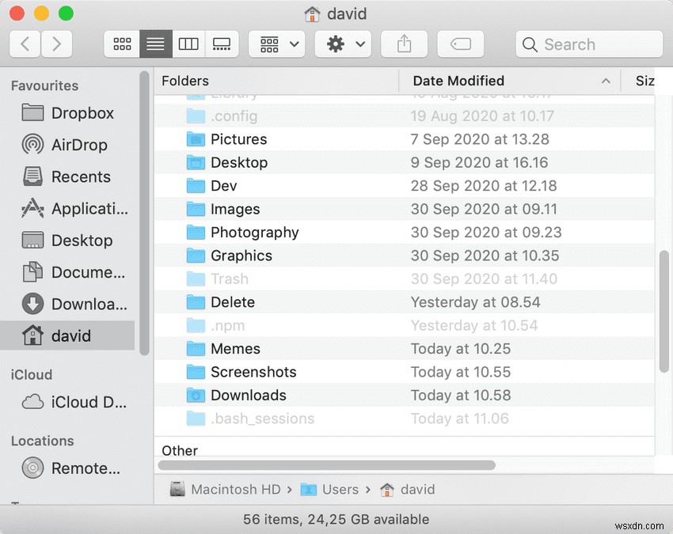
Task: Keep list view highlighted in the toolbar
Action: coord(155,44)
